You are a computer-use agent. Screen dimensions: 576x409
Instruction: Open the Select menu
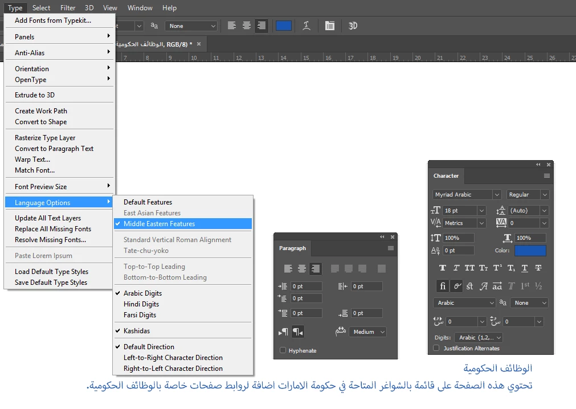tap(41, 8)
